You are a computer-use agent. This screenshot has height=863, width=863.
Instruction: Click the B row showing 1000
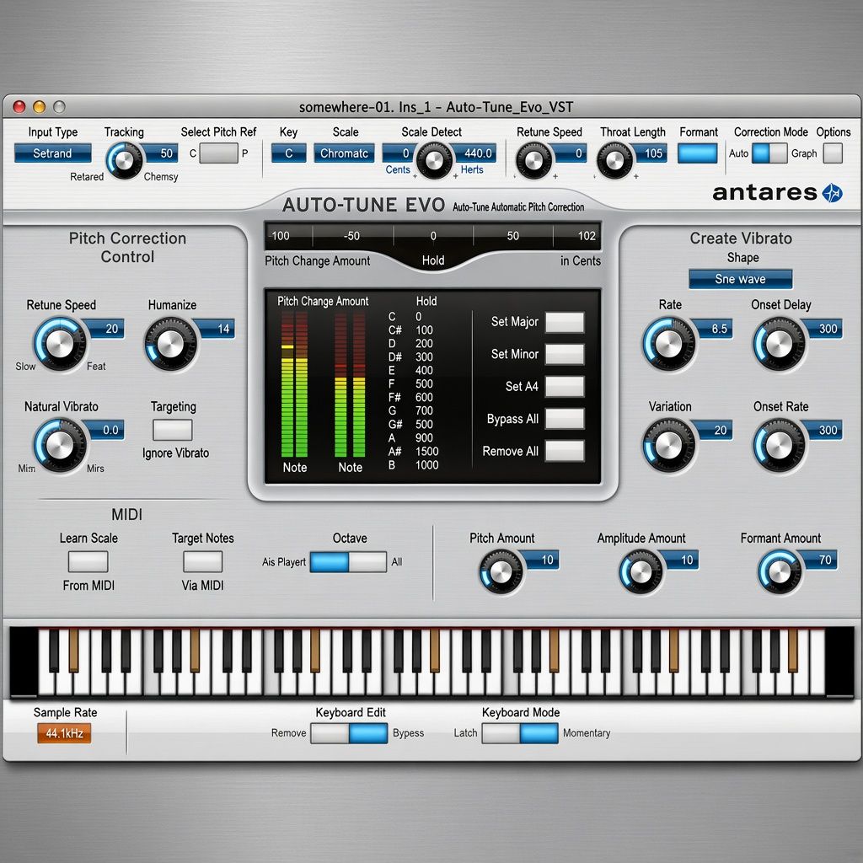coord(413,465)
